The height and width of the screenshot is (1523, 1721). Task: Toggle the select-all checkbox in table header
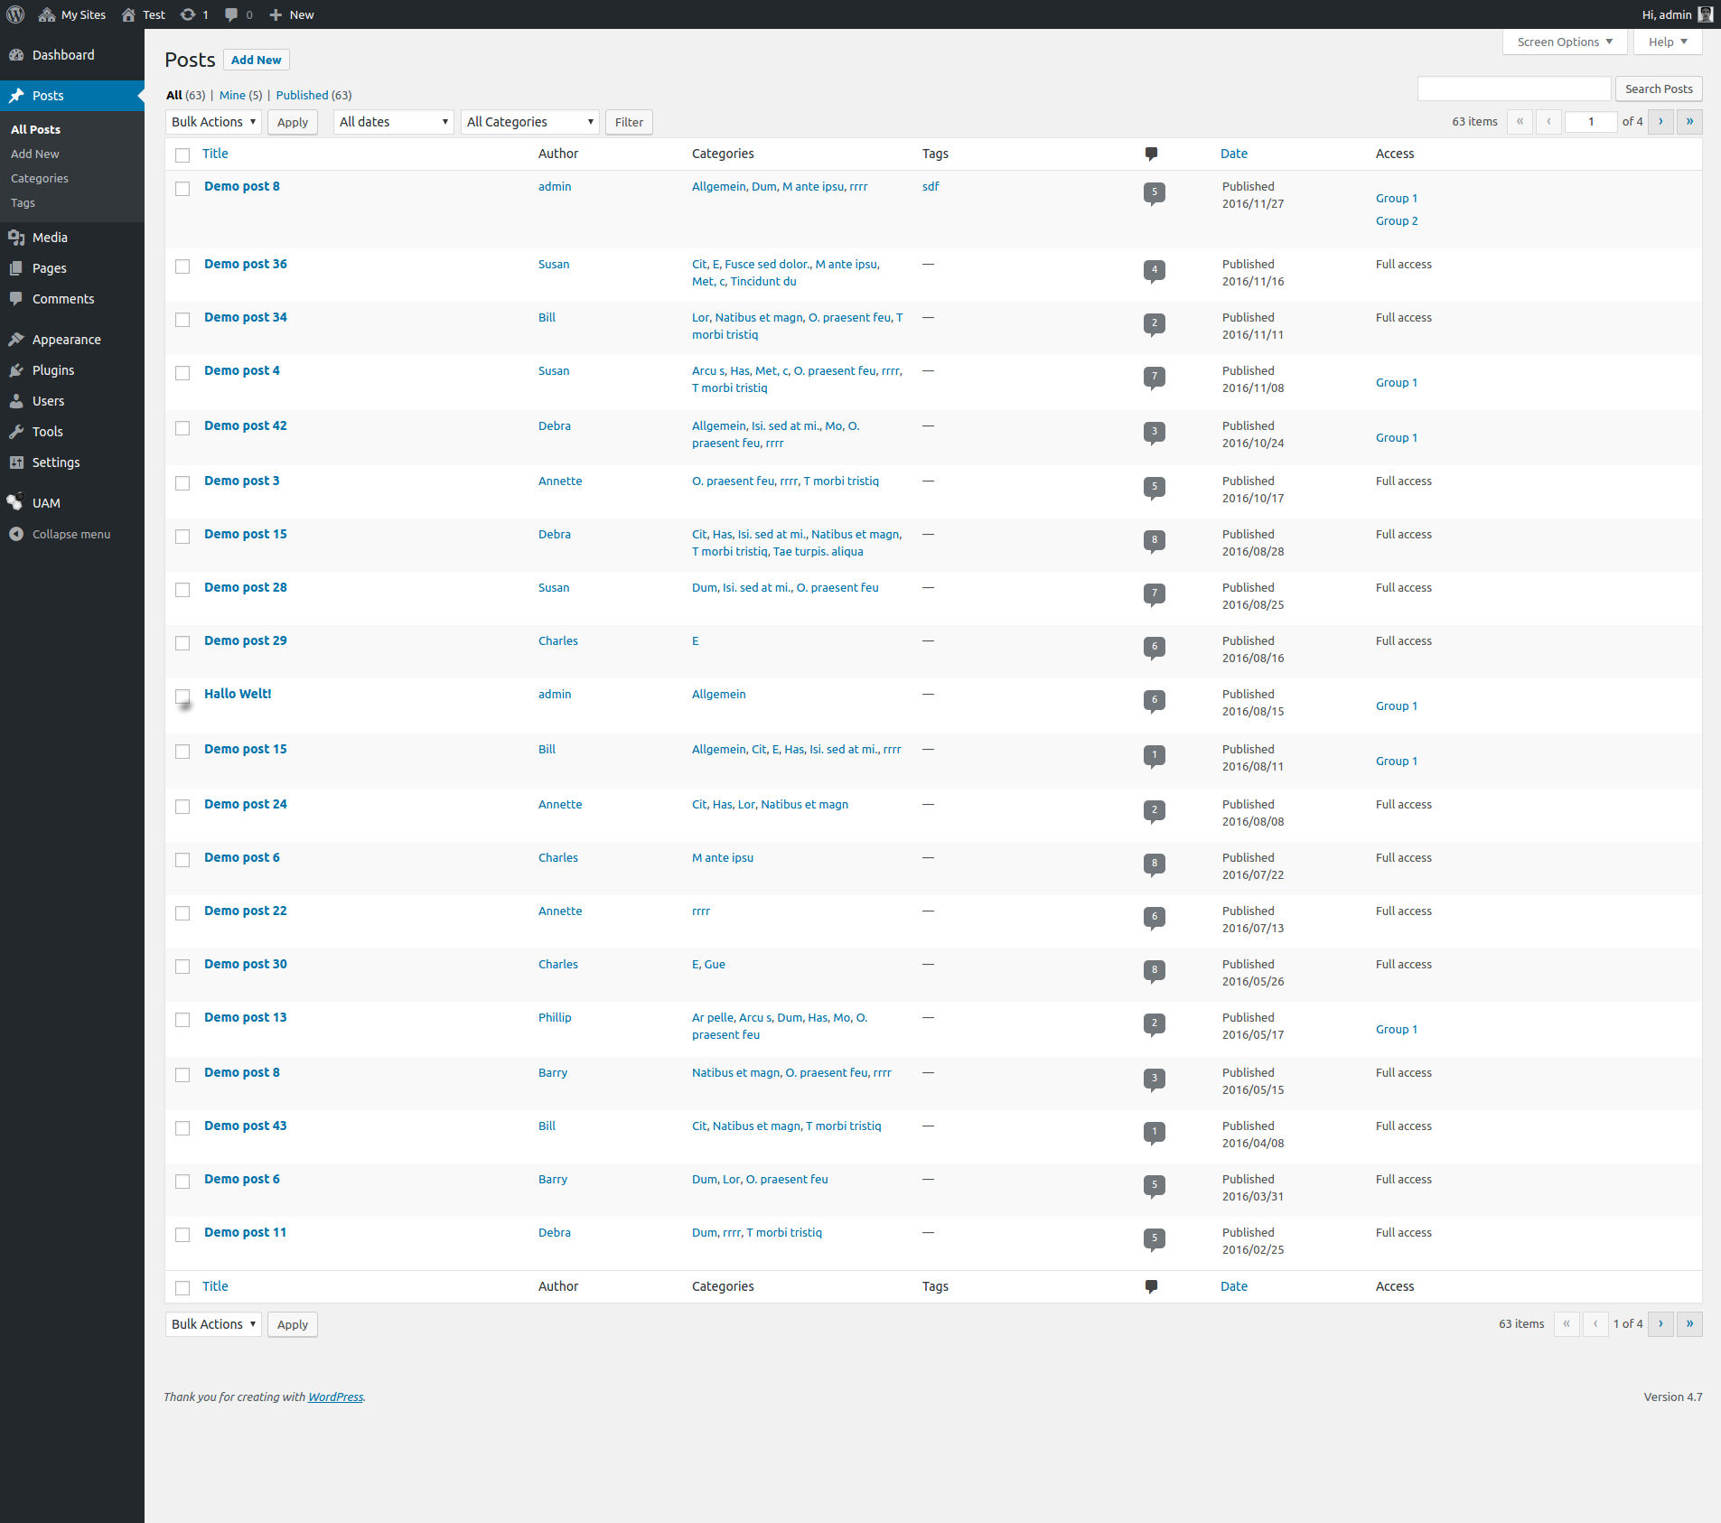click(182, 155)
